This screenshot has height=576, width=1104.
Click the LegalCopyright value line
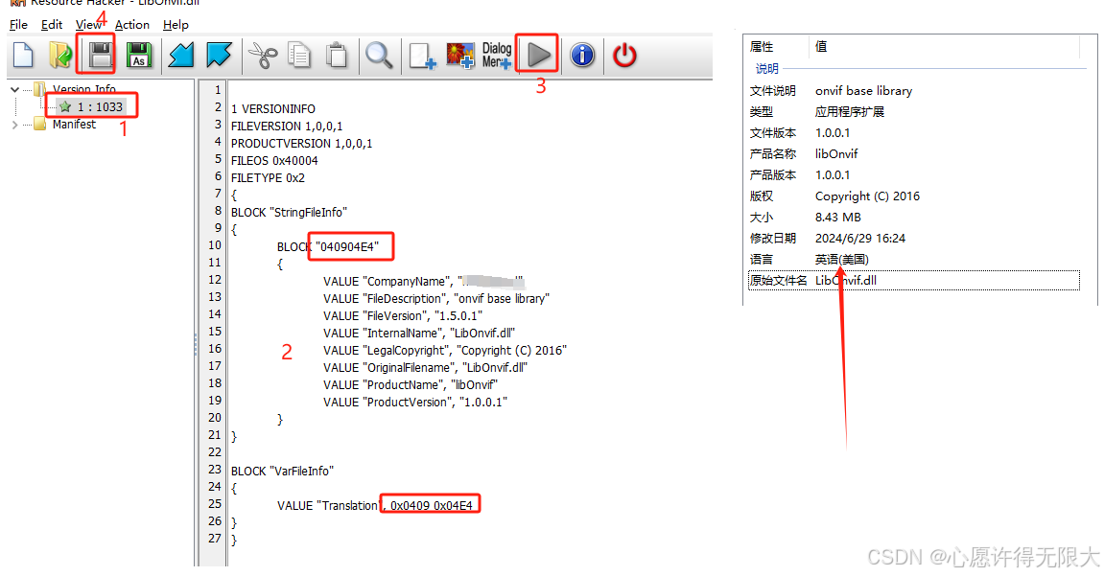(x=445, y=350)
